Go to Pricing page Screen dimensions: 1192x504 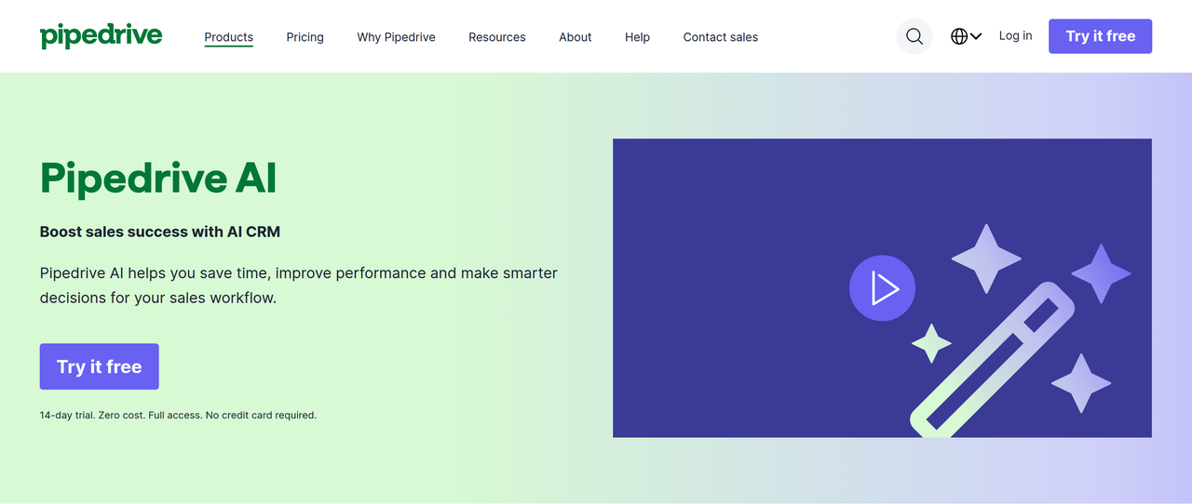point(305,37)
